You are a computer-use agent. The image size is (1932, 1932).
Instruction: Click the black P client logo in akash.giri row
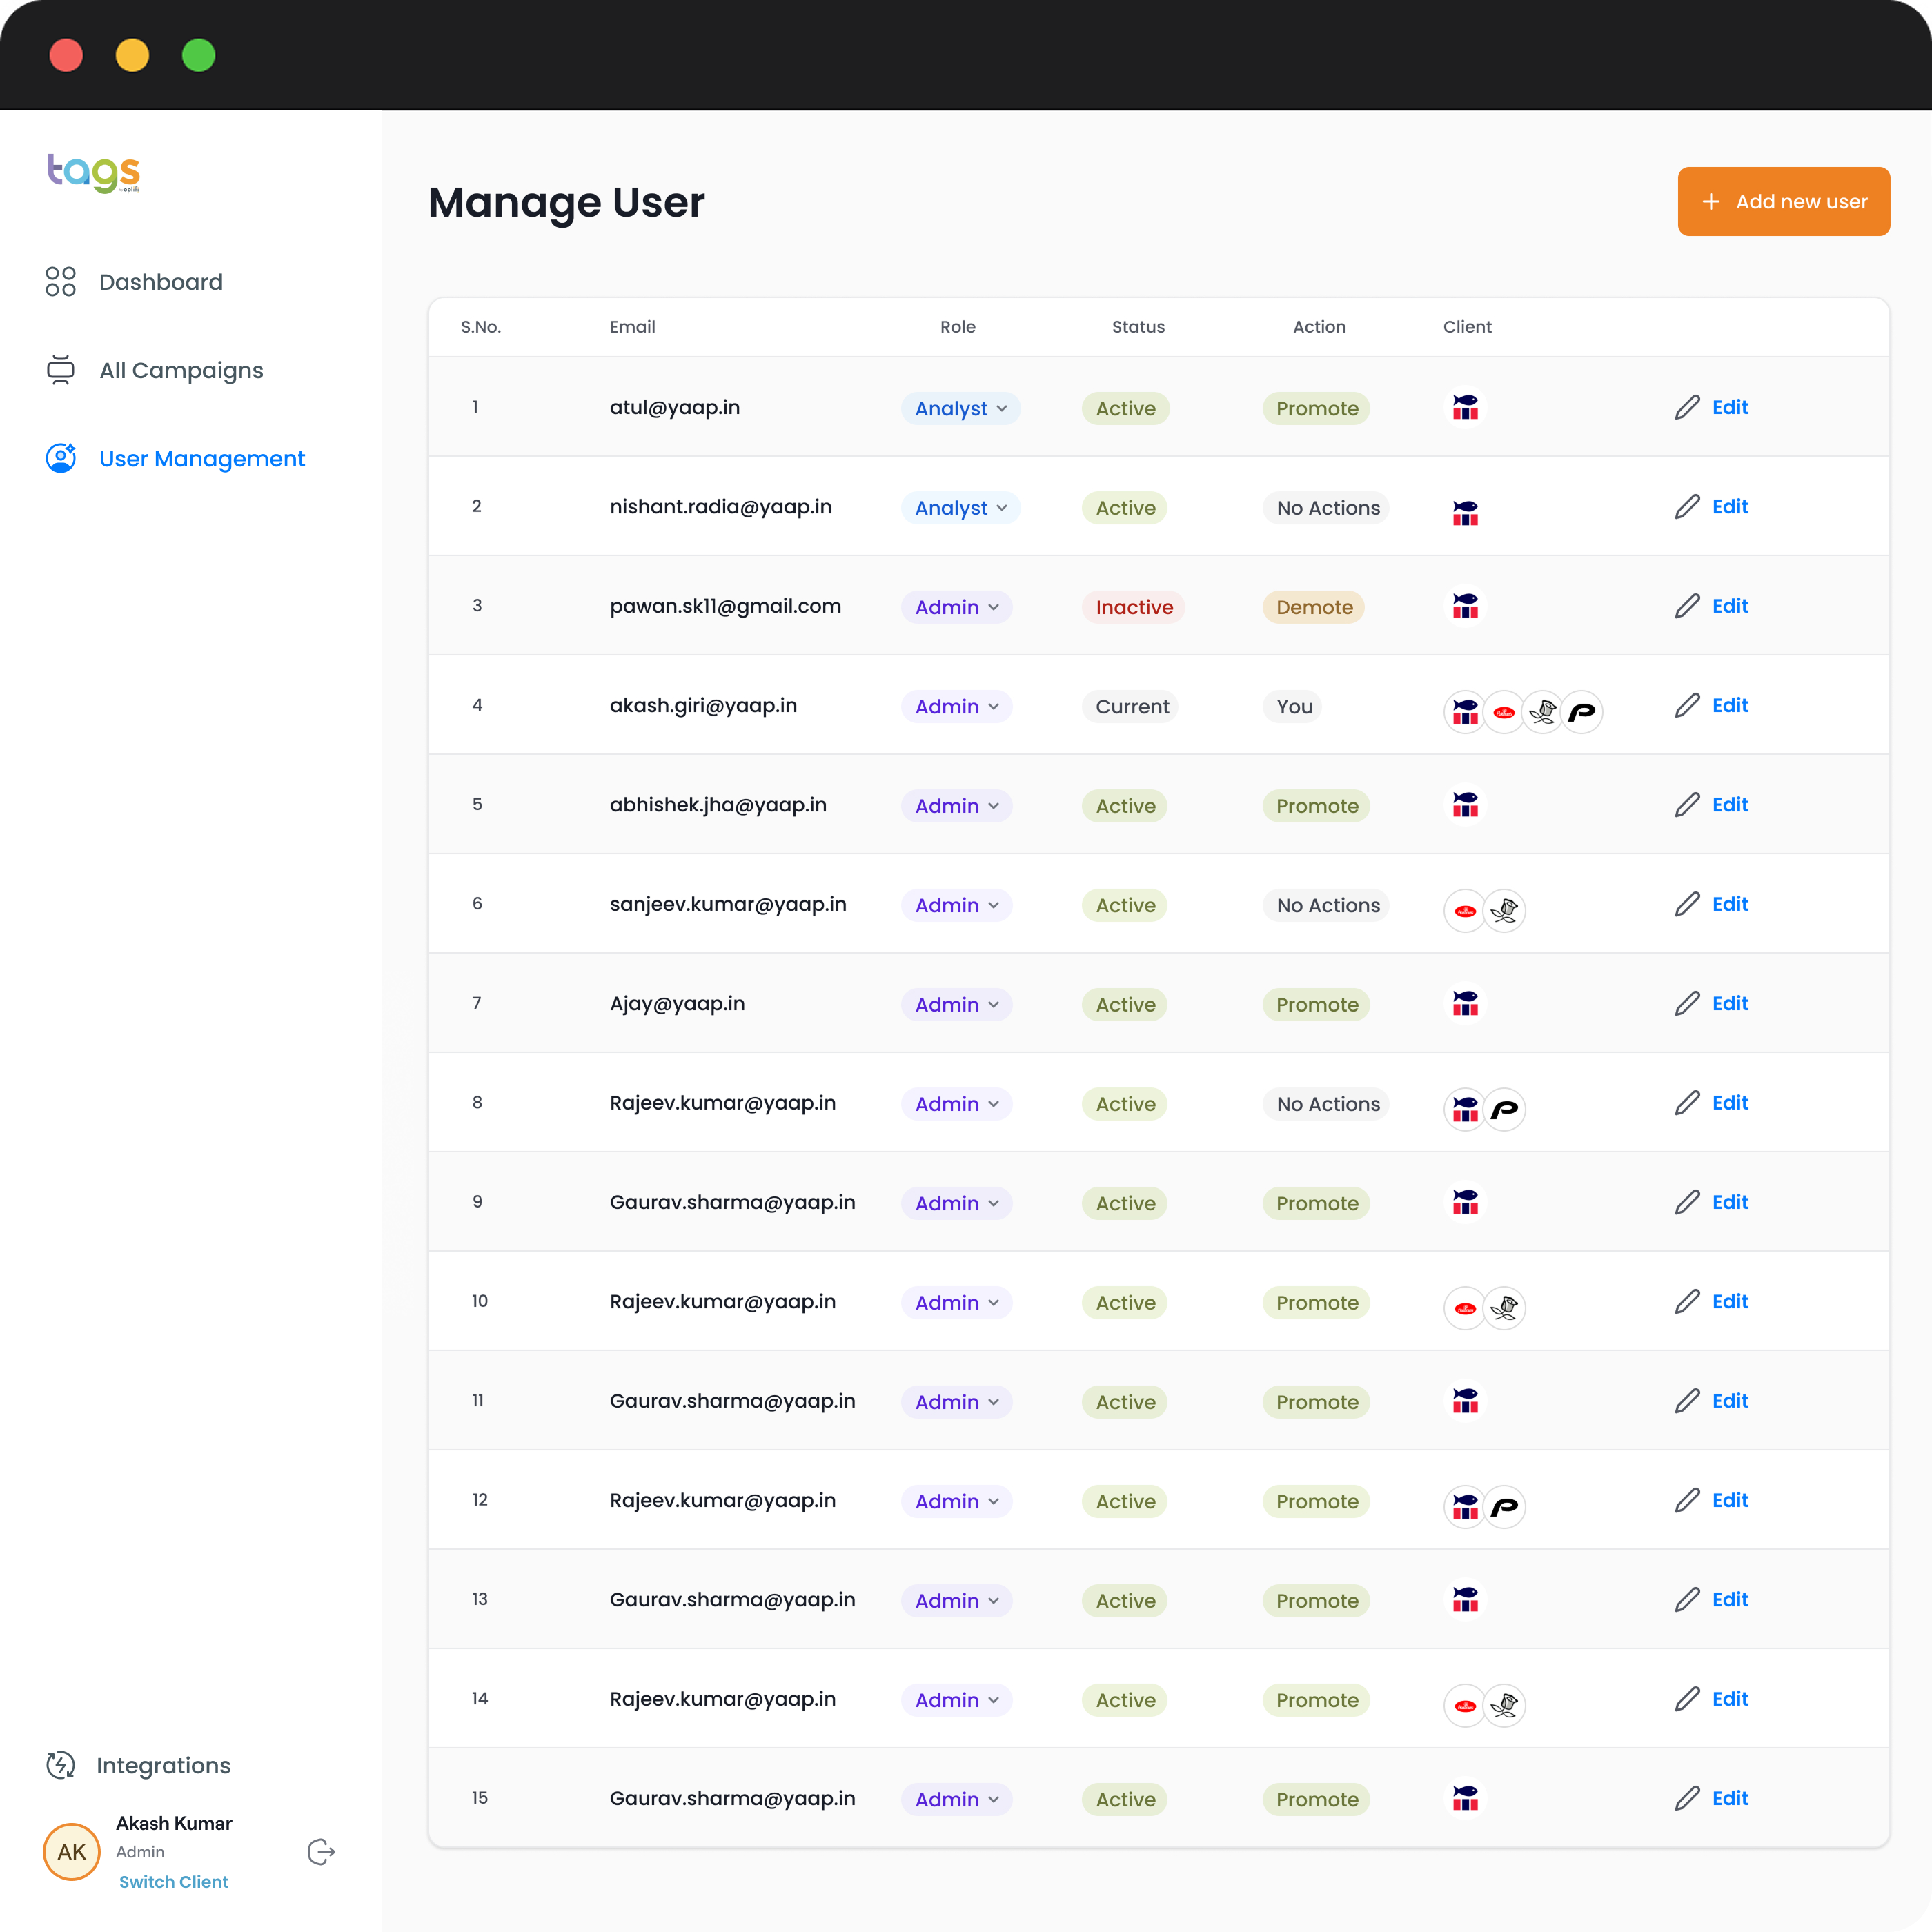(x=1581, y=712)
